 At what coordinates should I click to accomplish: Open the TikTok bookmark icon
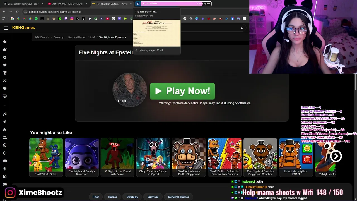tap(84, 19)
